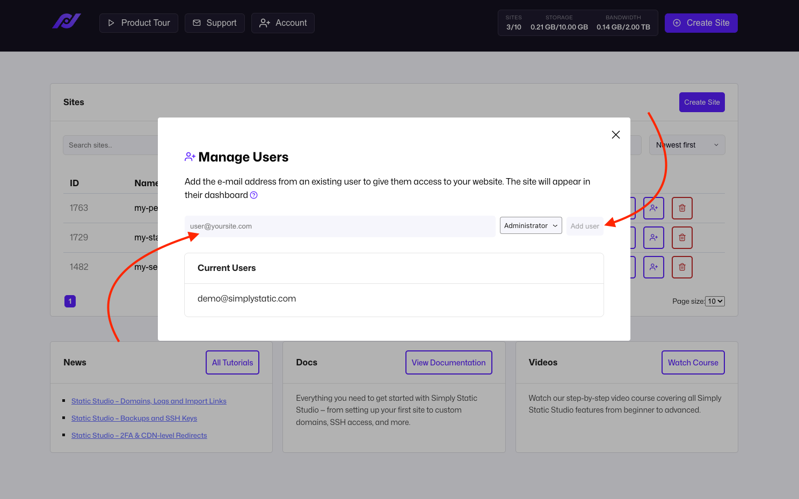This screenshot has width=799, height=499.
Task: Click the Current Users heading
Action: (227, 268)
